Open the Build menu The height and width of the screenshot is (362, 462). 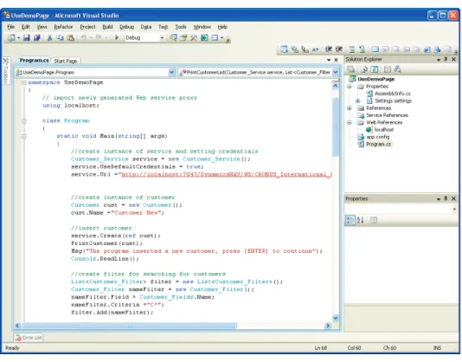(107, 27)
